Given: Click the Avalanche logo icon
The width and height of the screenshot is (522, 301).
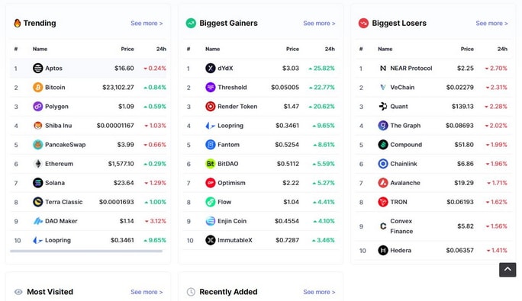Looking at the screenshot, I should coord(383,183).
